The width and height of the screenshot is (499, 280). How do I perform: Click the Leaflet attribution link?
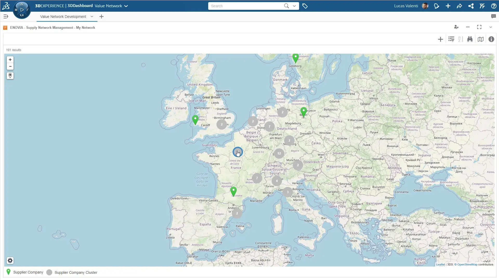[x=440, y=264]
